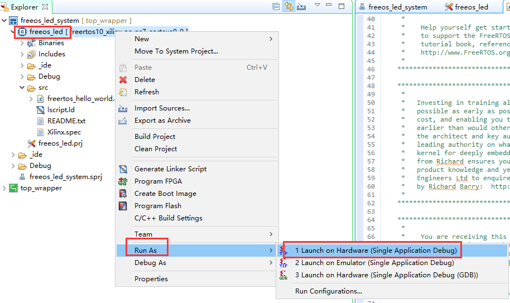
Task: Expand Debug folder under freeos_led
Action: (x=22, y=76)
